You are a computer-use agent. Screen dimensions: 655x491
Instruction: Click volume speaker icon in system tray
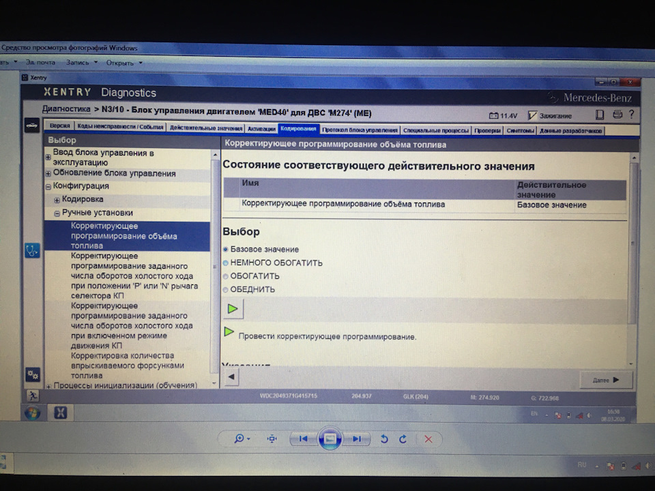click(x=650, y=465)
